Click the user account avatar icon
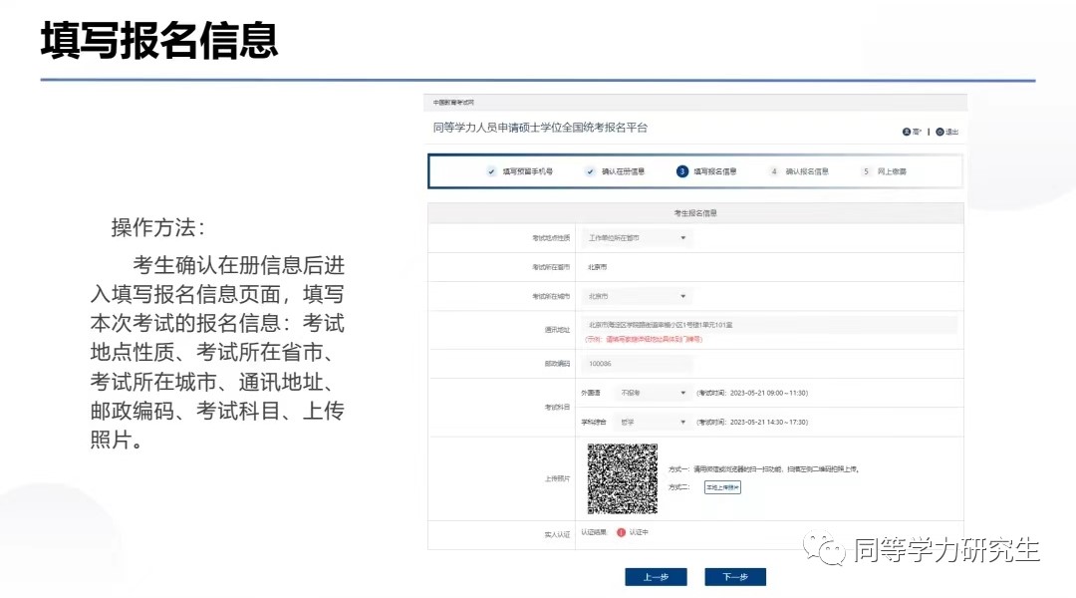Viewport: 1076px width, 598px height. point(906,132)
